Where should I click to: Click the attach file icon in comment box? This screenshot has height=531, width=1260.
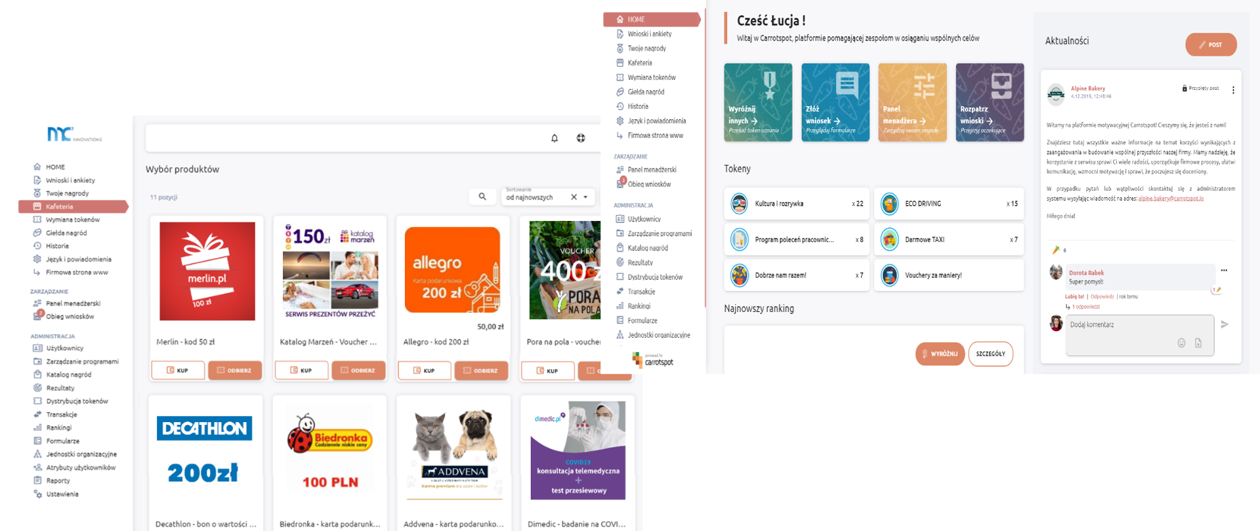(x=1198, y=343)
